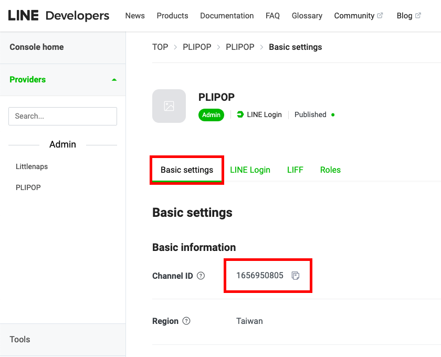Open News in the top navigation
Image resolution: width=441 pixels, height=357 pixels.
coord(135,16)
